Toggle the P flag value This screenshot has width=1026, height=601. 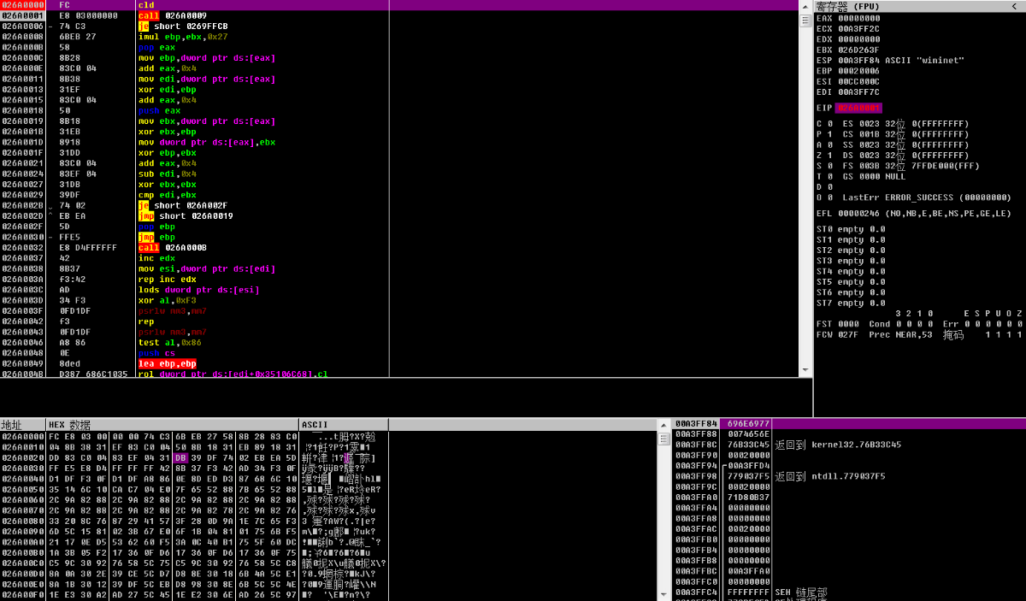(x=829, y=134)
